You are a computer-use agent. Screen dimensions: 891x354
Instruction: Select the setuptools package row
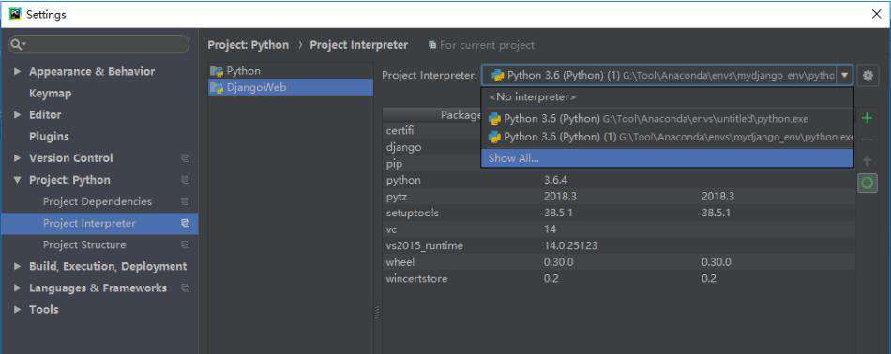pyautogui.click(x=619, y=214)
